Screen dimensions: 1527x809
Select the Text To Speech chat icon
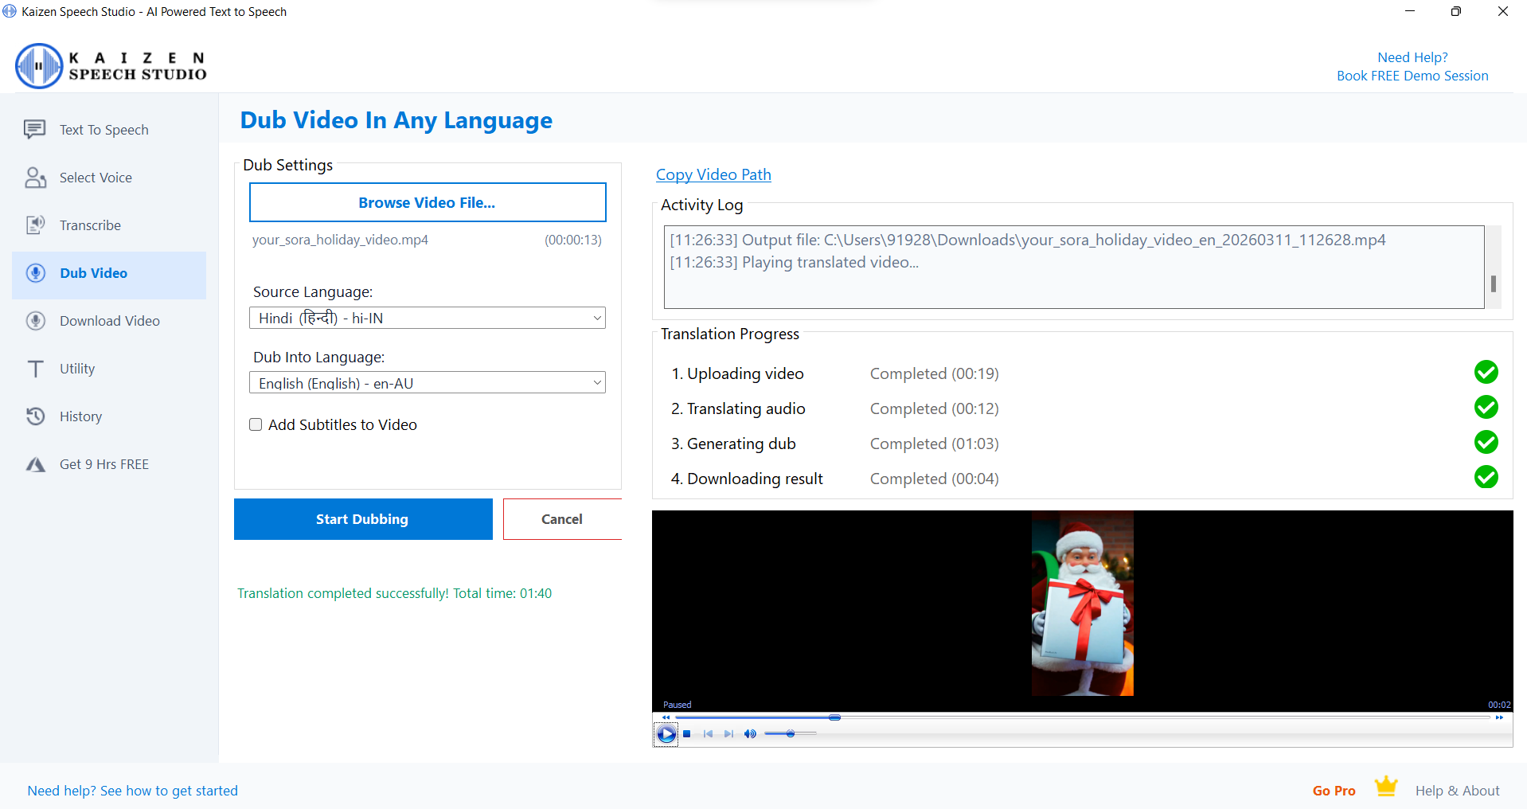tap(35, 129)
